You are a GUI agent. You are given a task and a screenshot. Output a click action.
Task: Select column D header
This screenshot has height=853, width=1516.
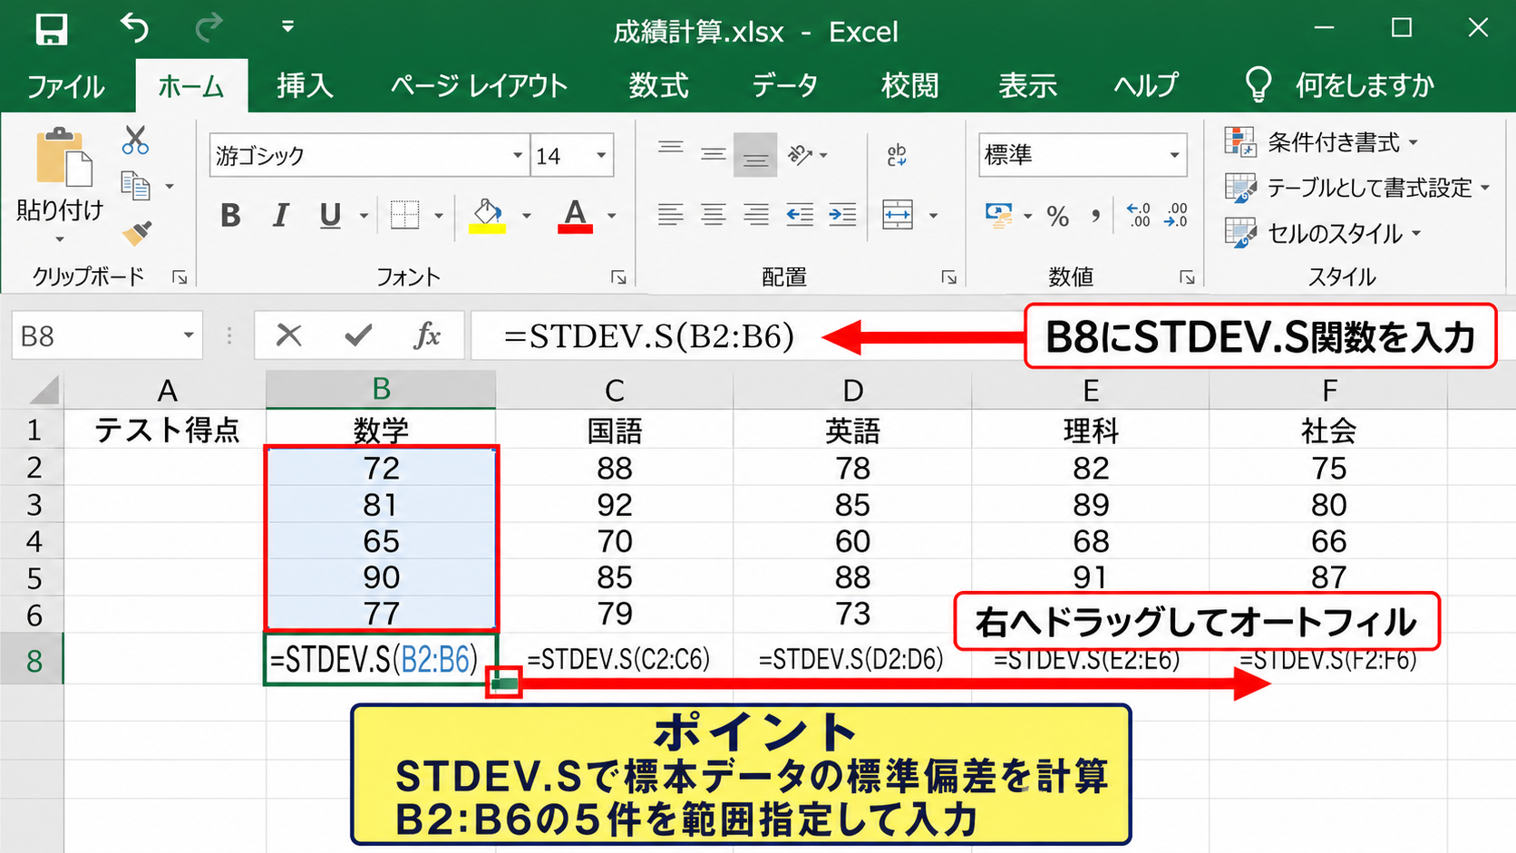852,390
